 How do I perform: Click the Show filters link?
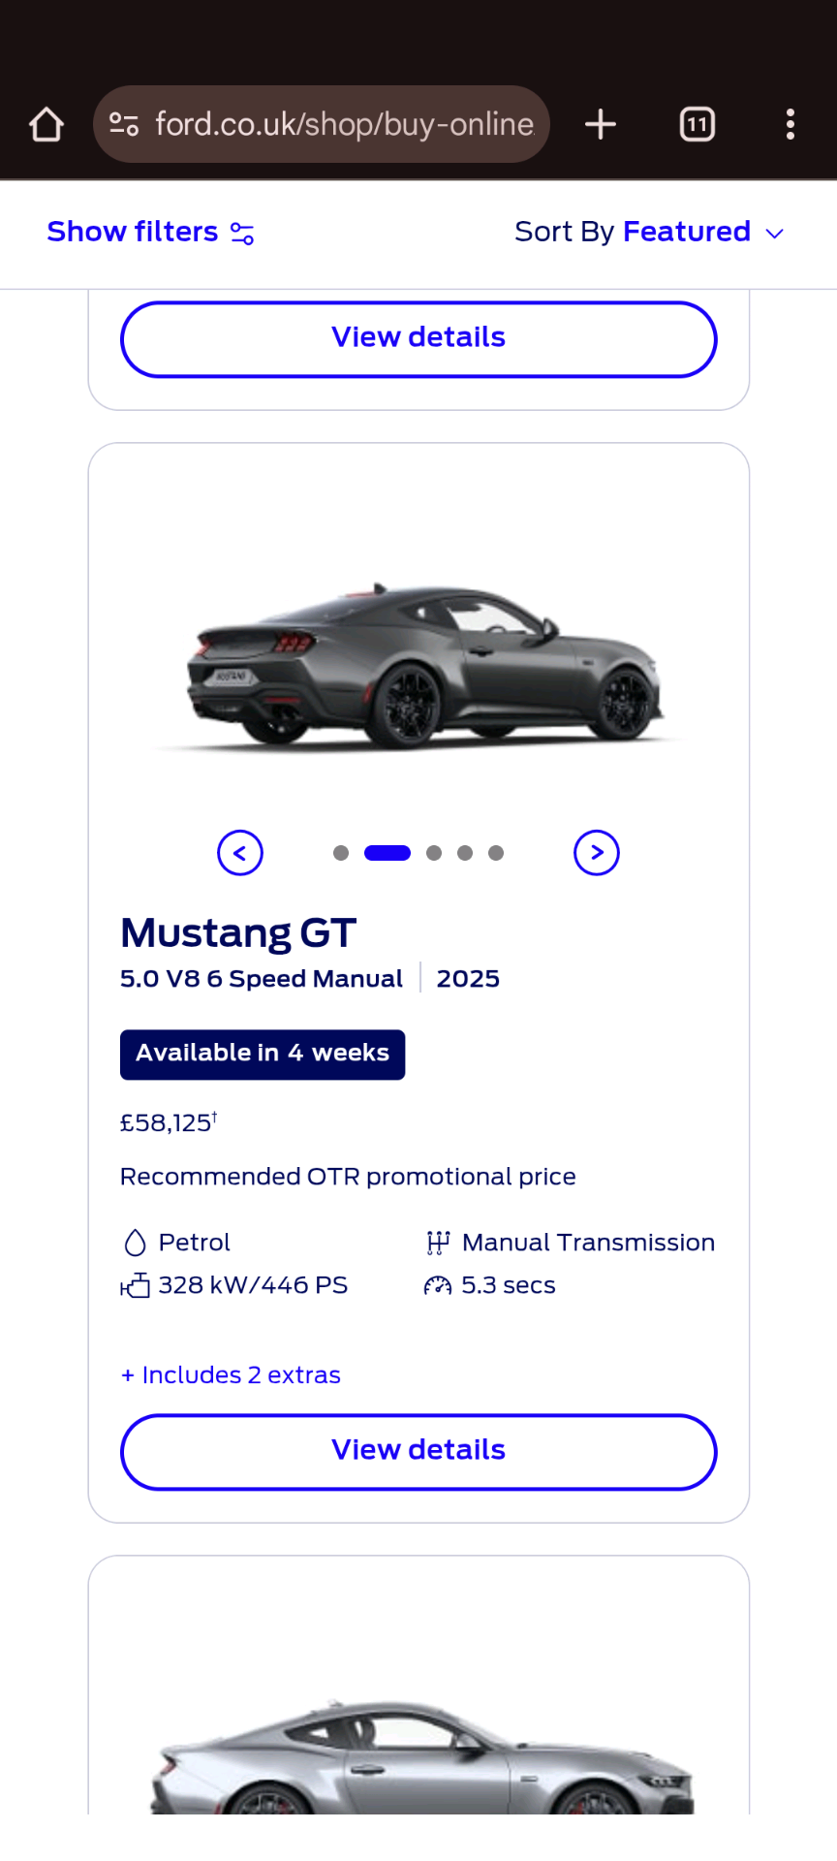pos(133,233)
